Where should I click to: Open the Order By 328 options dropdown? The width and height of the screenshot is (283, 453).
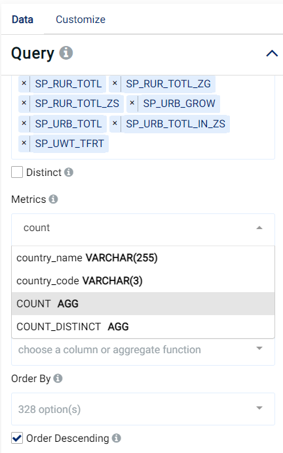click(143, 409)
